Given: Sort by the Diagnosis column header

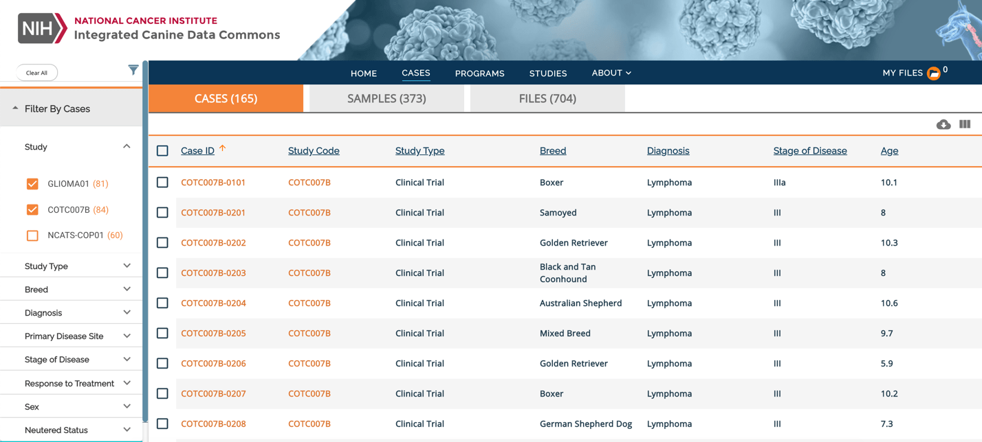Looking at the screenshot, I should [x=668, y=150].
